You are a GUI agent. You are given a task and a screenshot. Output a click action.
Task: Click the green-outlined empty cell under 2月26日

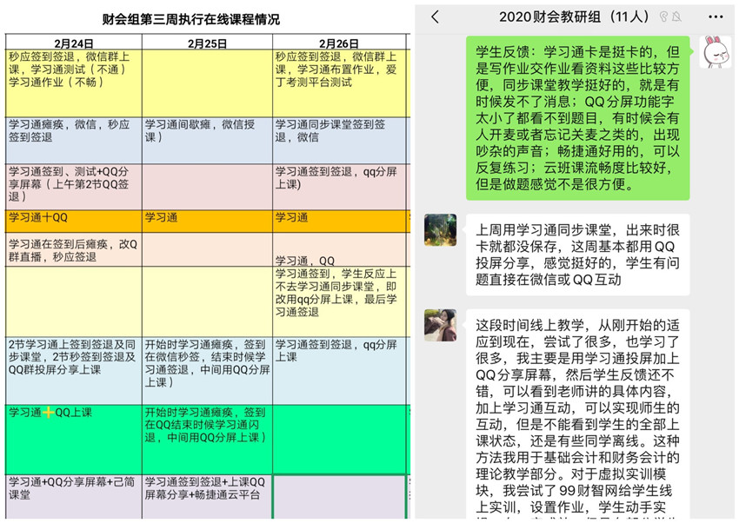pos(339,497)
